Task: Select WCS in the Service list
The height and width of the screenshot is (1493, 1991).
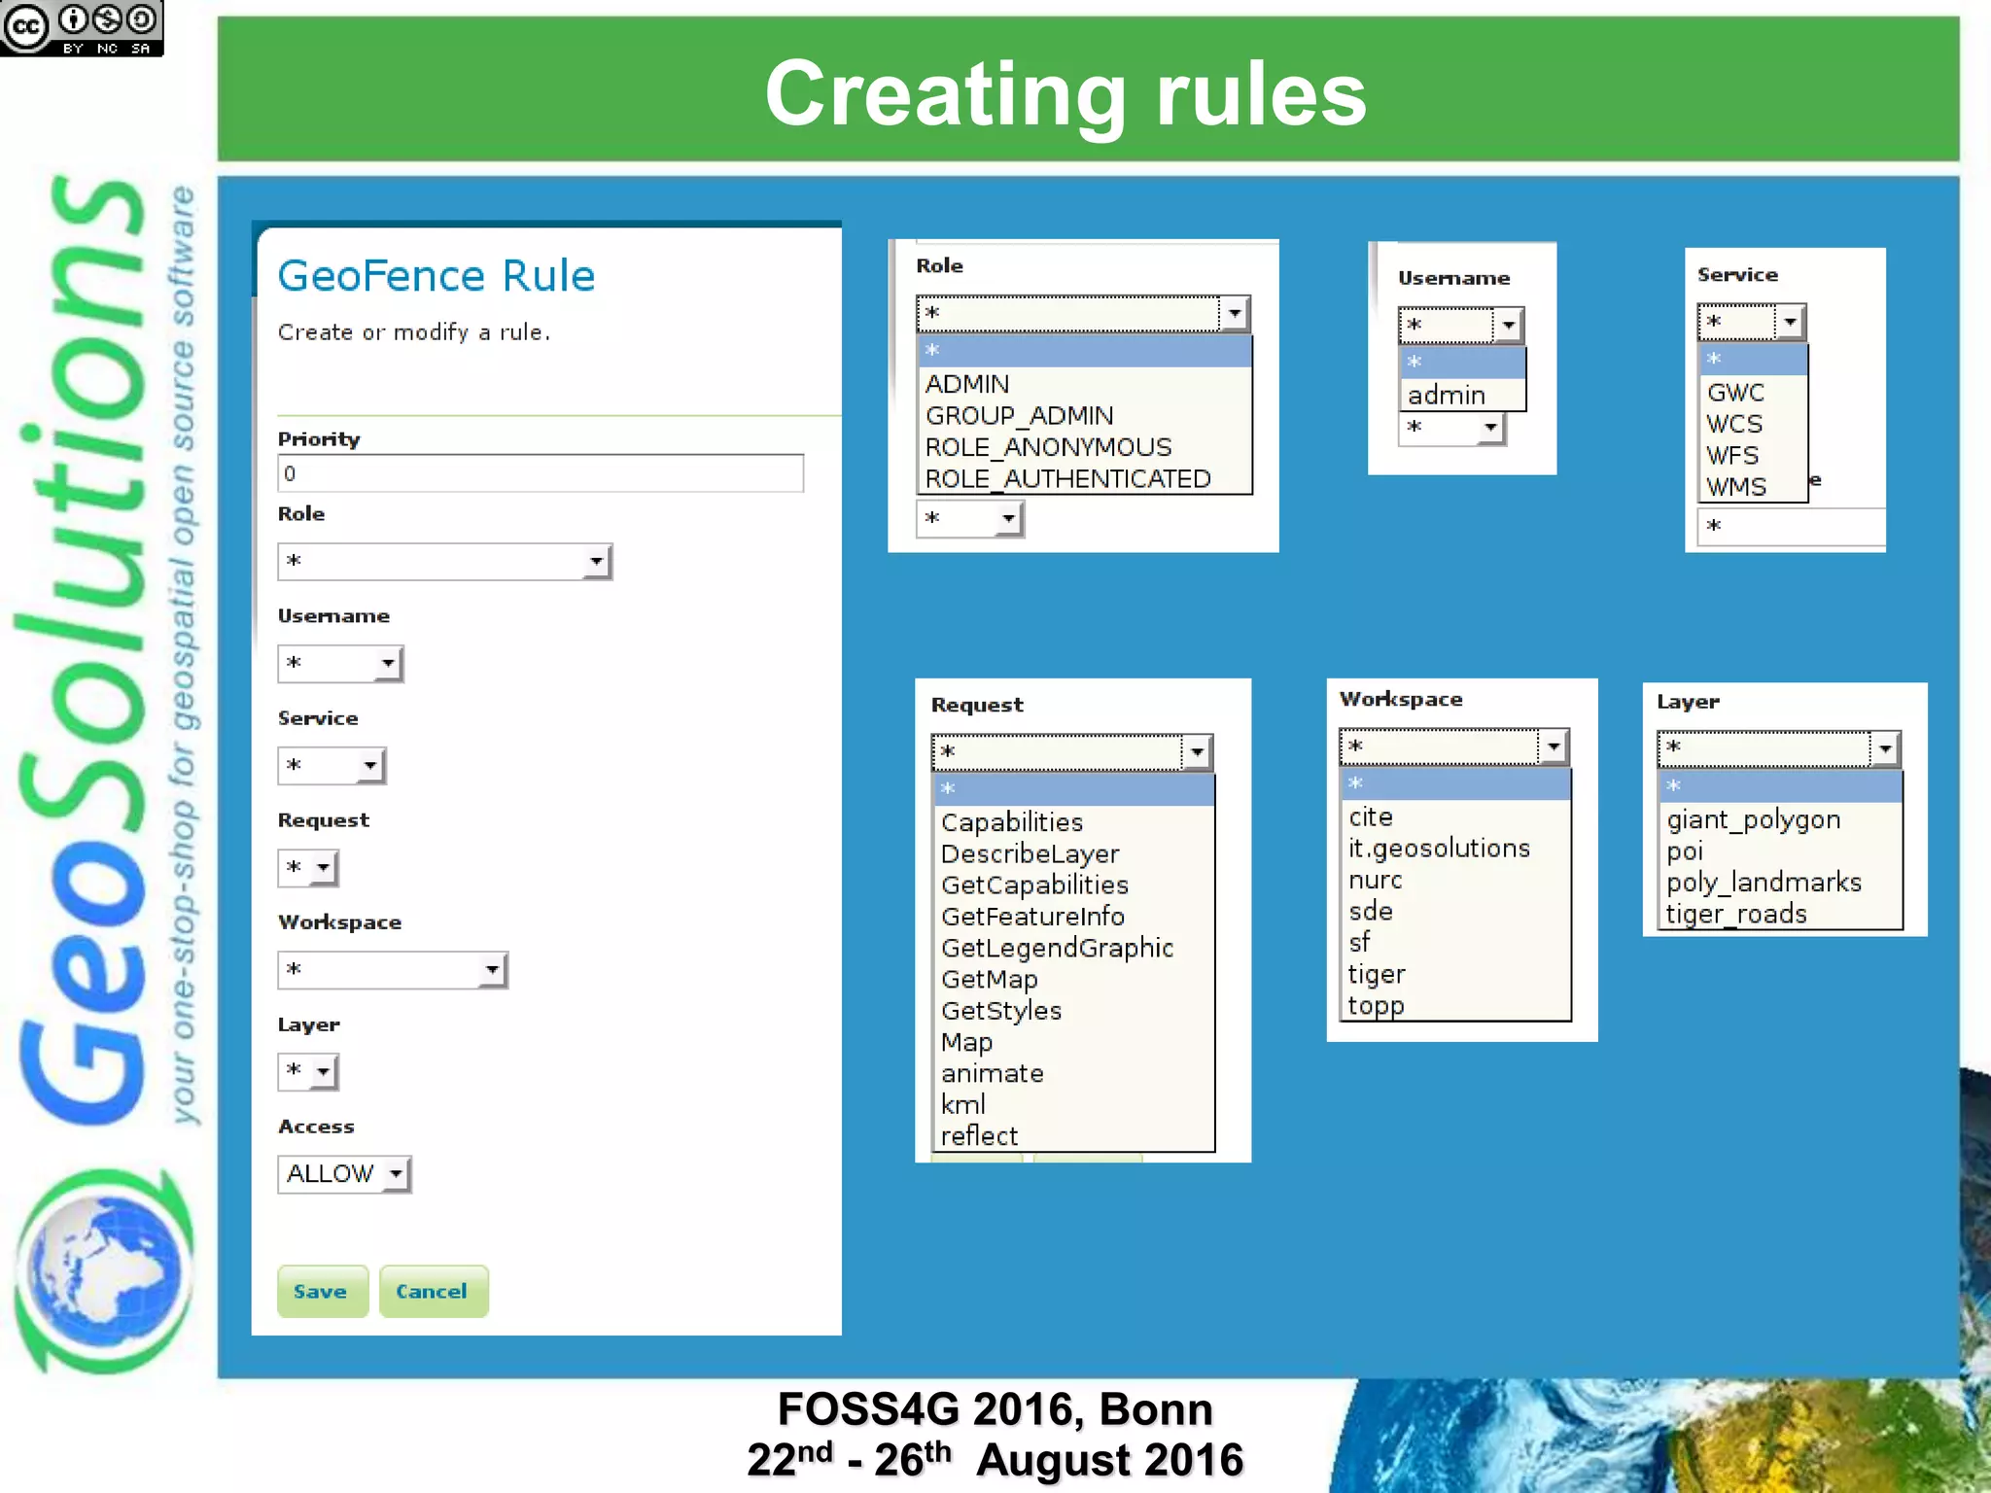Action: 1753,424
